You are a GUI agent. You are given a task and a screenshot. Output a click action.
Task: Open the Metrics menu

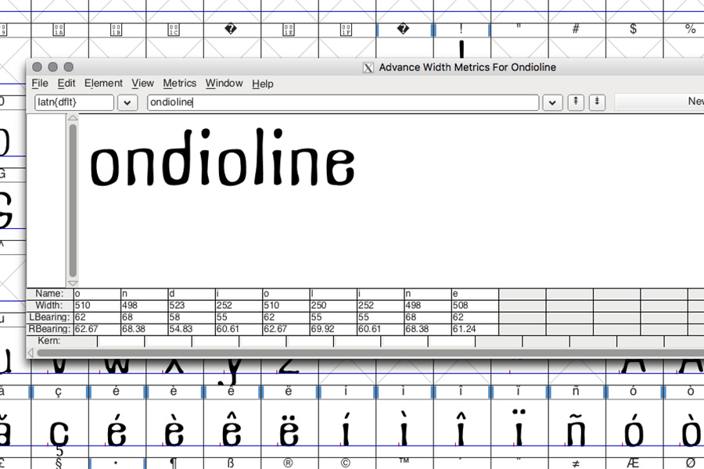point(180,84)
